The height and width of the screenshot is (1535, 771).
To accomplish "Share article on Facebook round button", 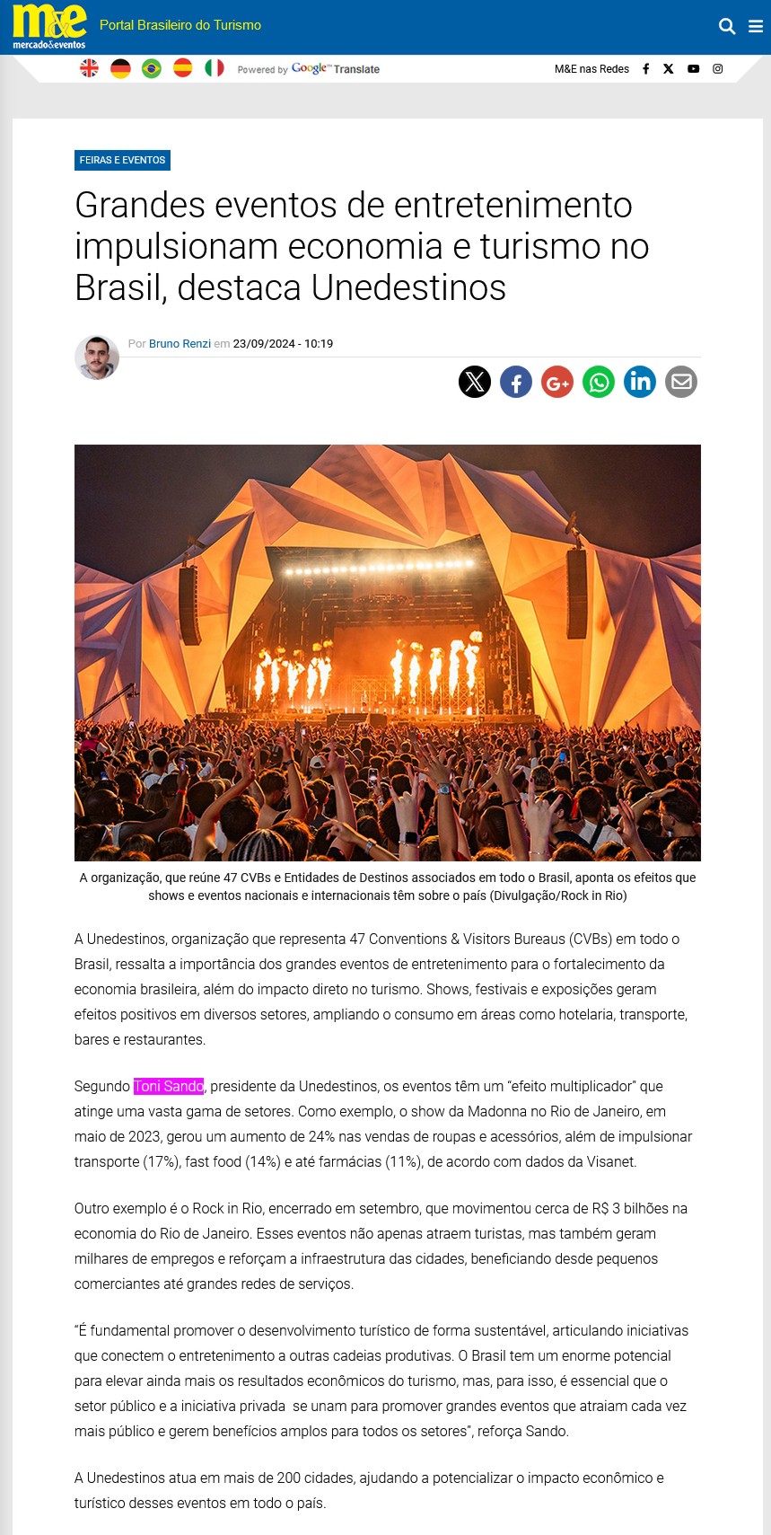I will (516, 382).
